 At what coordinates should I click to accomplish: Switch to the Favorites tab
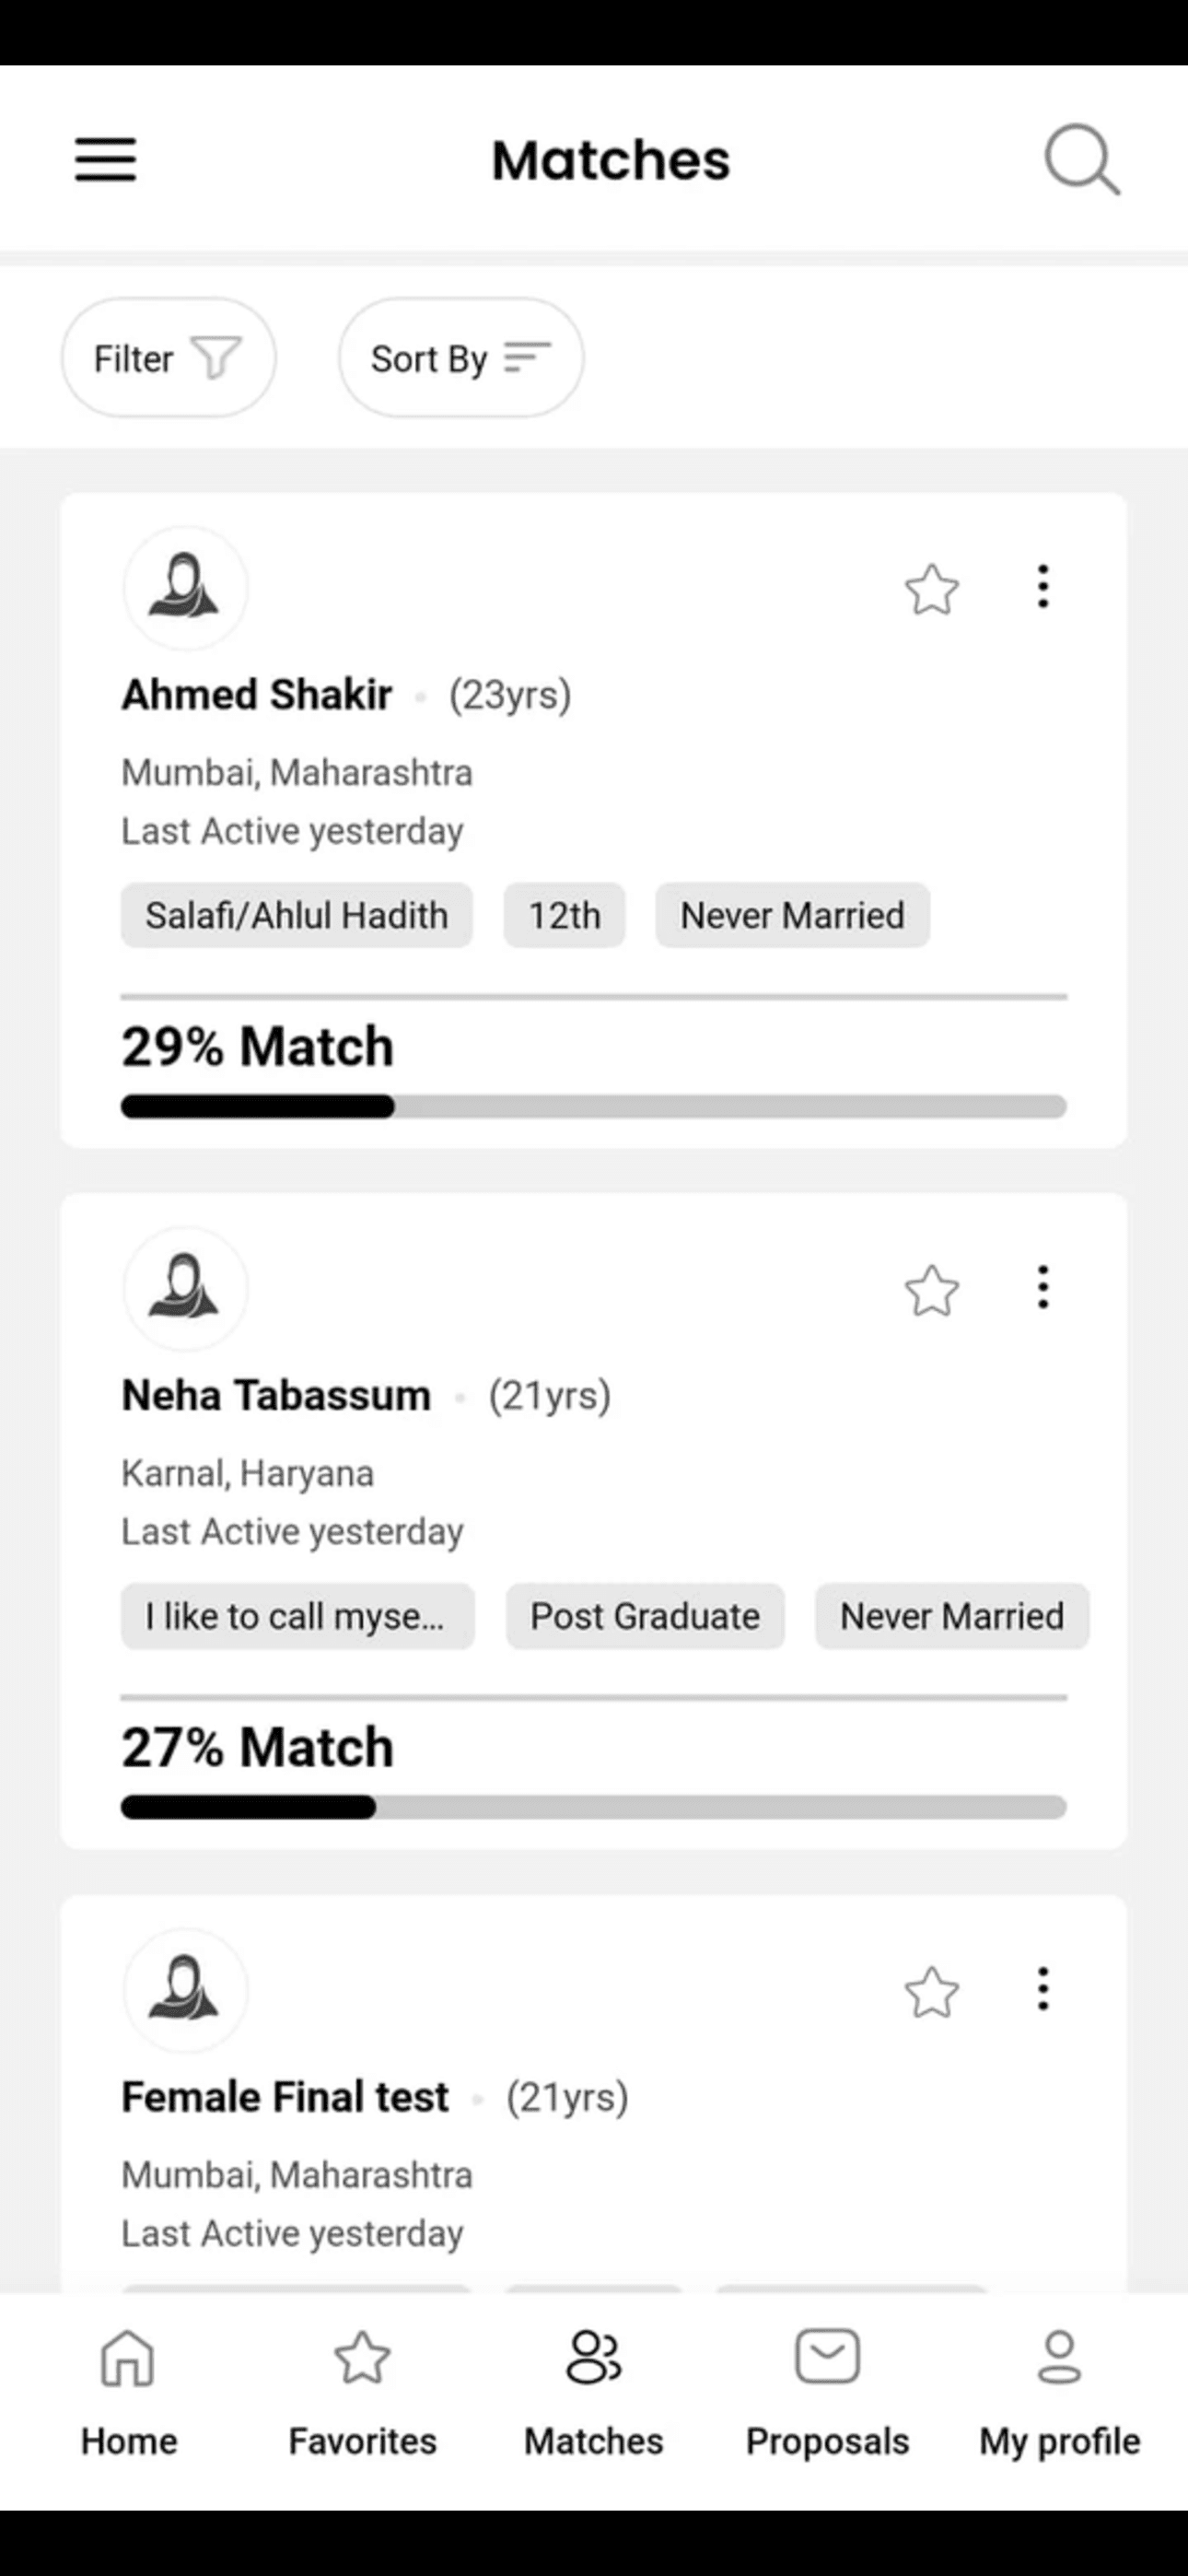[362, 2394]
